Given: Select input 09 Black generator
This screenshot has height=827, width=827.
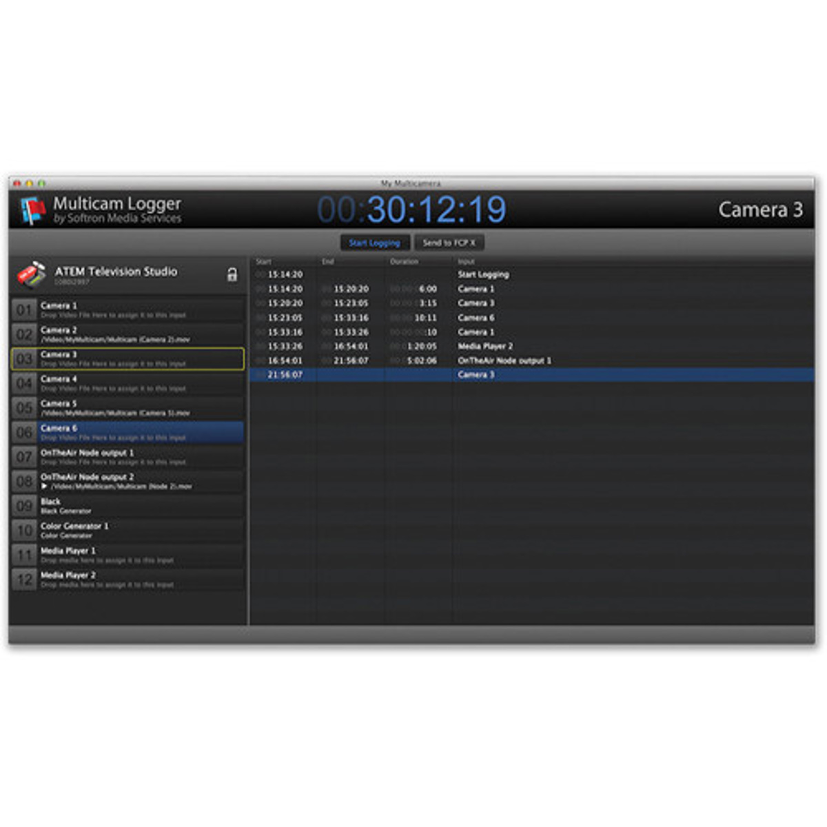Looking at the screenshot, I should (127, 506).
